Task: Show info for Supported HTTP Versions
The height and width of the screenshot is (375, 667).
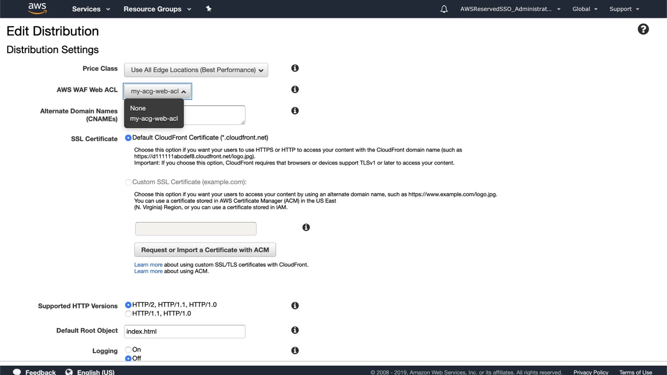Action: (295, 306)
